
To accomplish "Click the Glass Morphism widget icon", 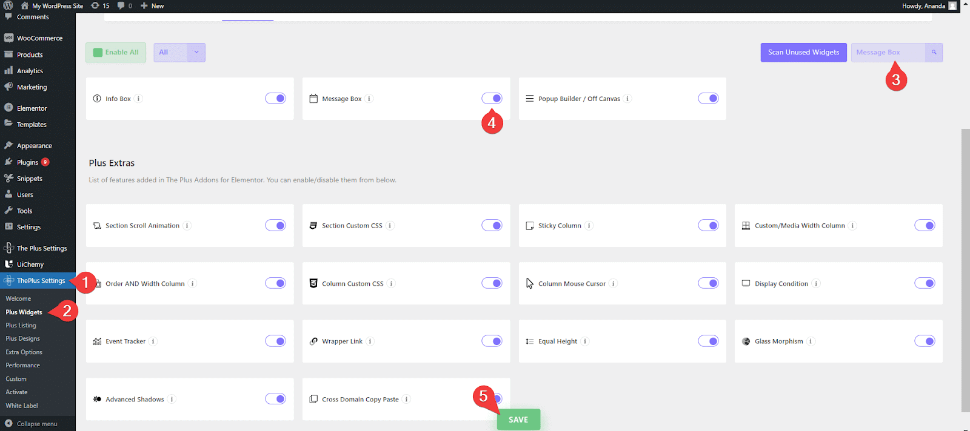I will [x=746, y=341].
